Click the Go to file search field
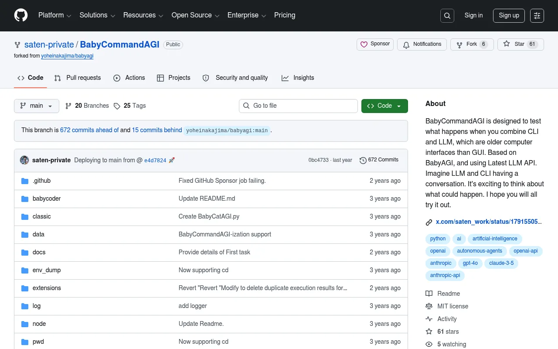This screenshot has width=558, height=349. point(298,106)
